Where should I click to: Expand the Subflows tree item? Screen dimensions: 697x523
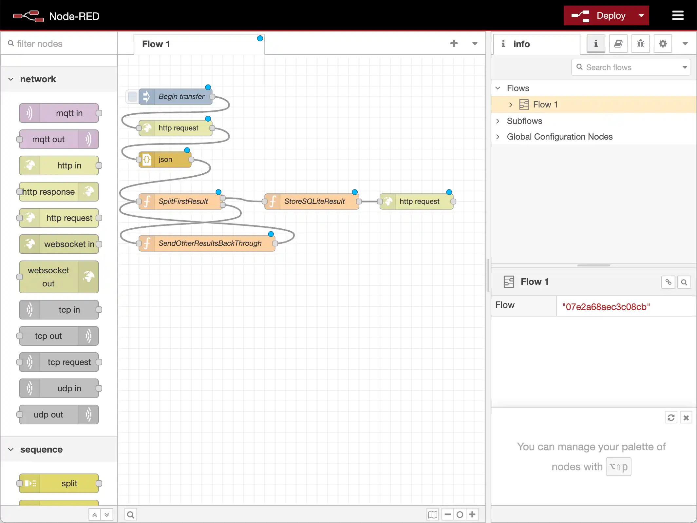tap(498, 121)
